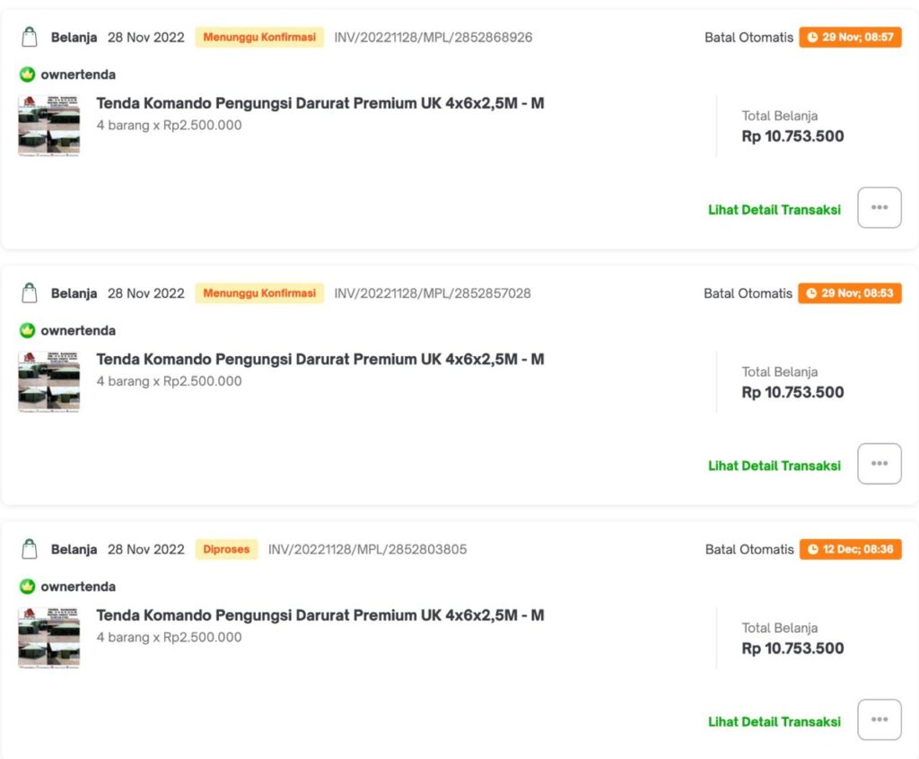Image resolution: width=919 pixels, height=759 pixels.
Task: Click the 29 Nov; 08:57 auto-cancel timer
Action: coord(850,38)
